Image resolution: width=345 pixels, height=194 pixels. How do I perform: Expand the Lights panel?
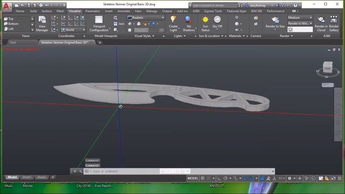click(180, 36)
